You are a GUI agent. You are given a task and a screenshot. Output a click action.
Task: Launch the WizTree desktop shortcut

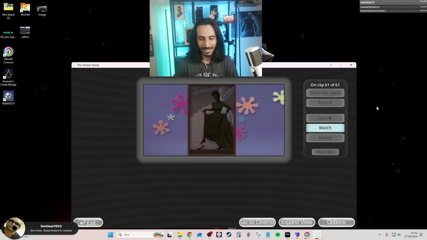(25, 10)
